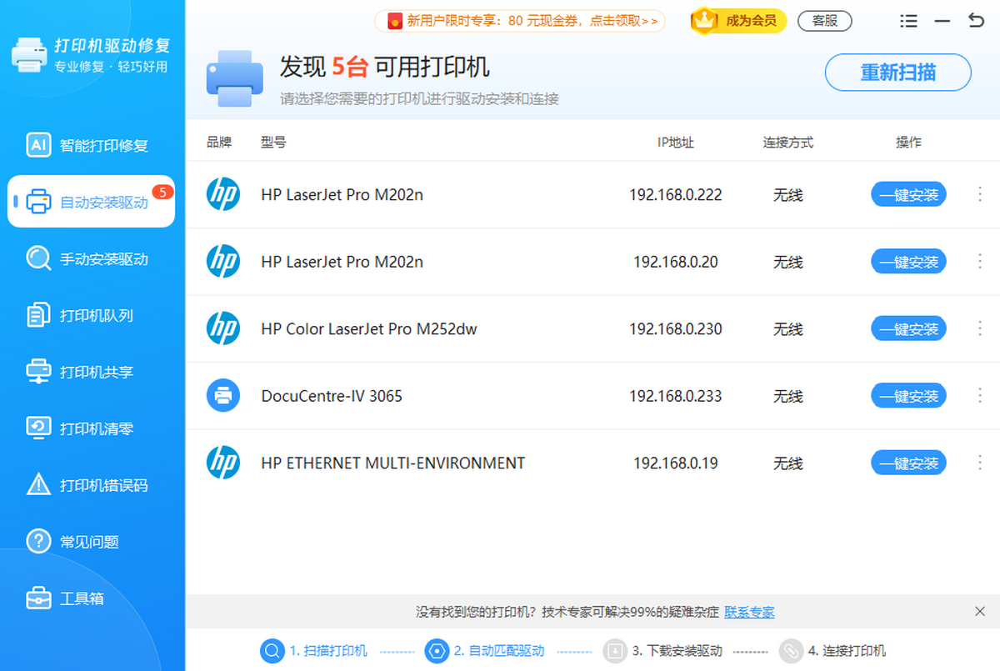
Task: Click the app logo printer icon at top-left
Action: (x=29, y=53)
